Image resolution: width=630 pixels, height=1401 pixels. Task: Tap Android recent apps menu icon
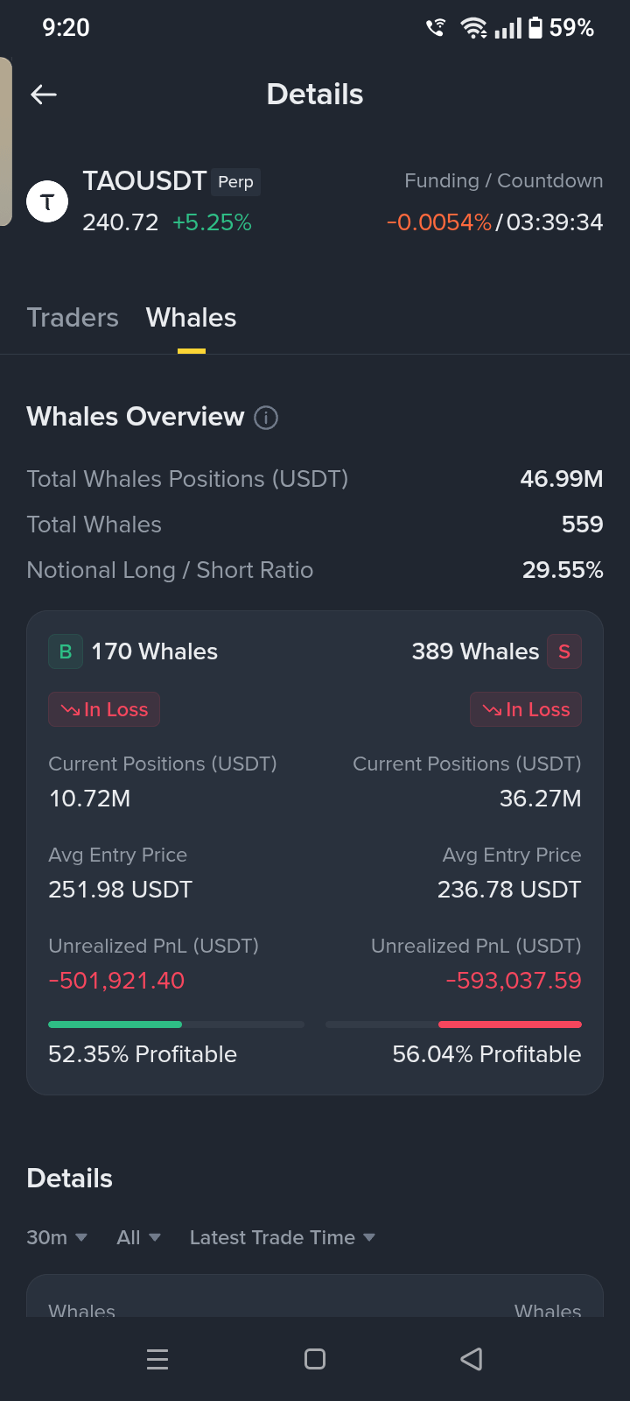[157, 1359]
